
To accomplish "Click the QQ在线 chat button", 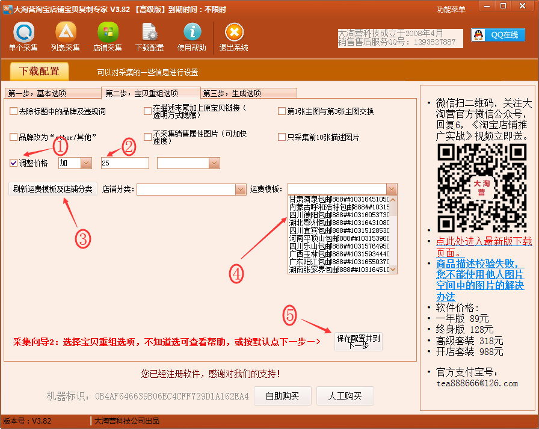I will [x=498, y=35].
